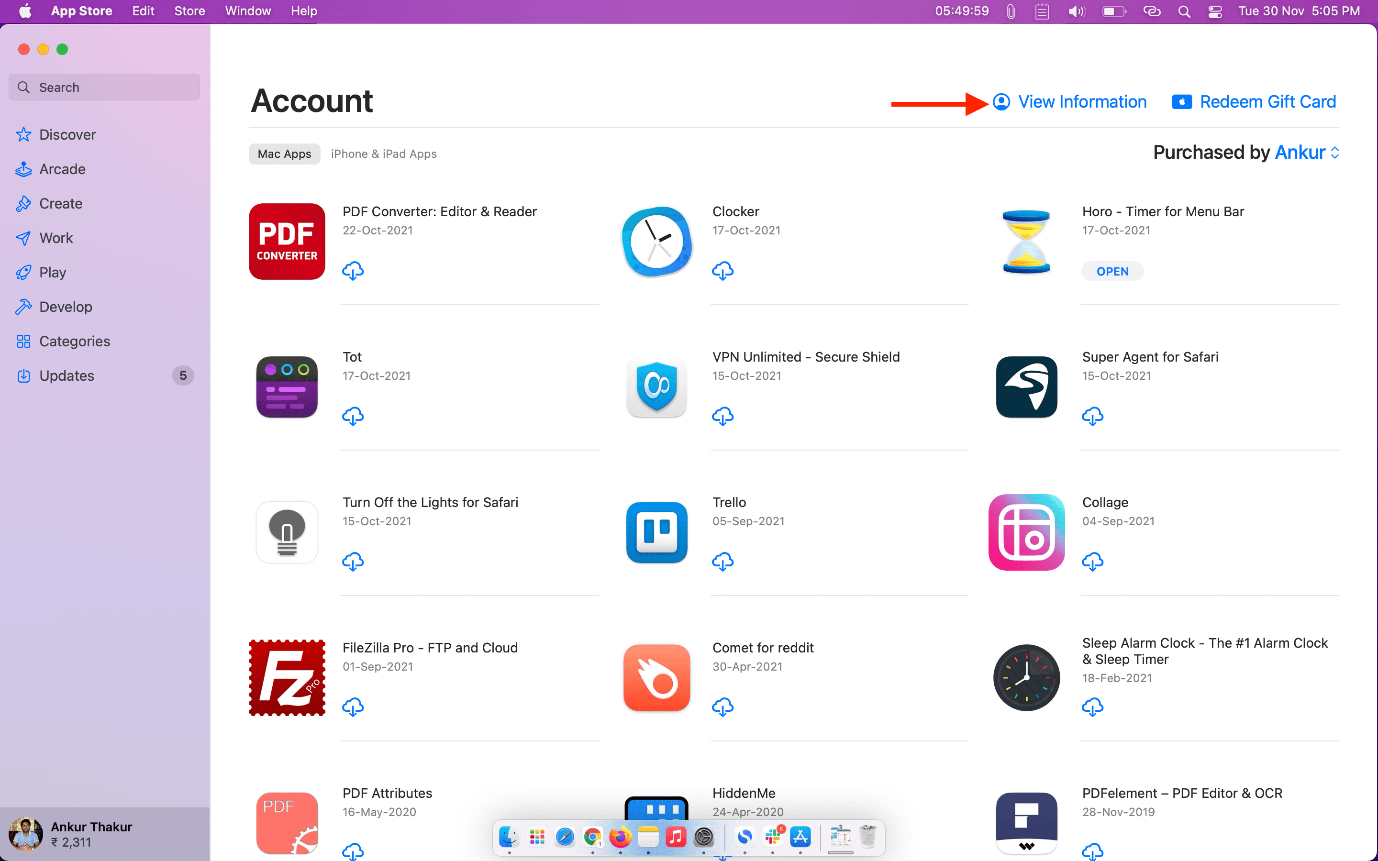The width and height of the screenshot is (1378, 861).
Task: Redownload Super Agent for Safari
Action: pyautogui.click(x=1092, y=416)
